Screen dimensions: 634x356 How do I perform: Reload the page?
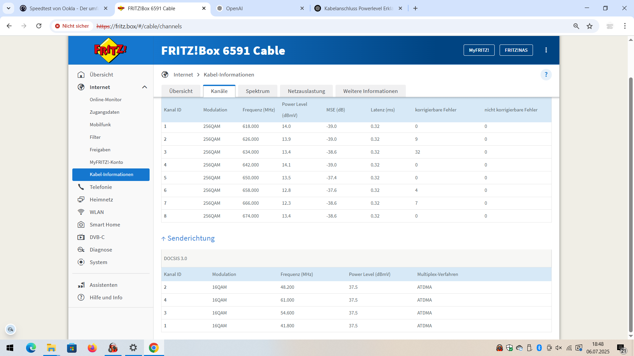tap(39, 26)
